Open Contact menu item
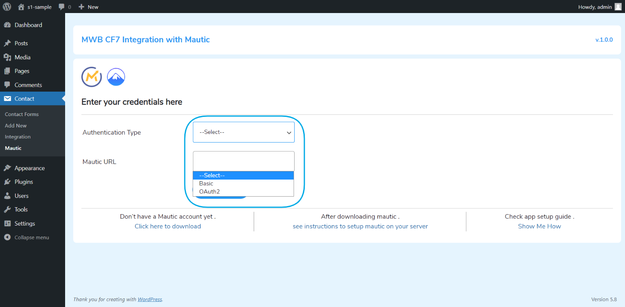 (x=33, y=99)
